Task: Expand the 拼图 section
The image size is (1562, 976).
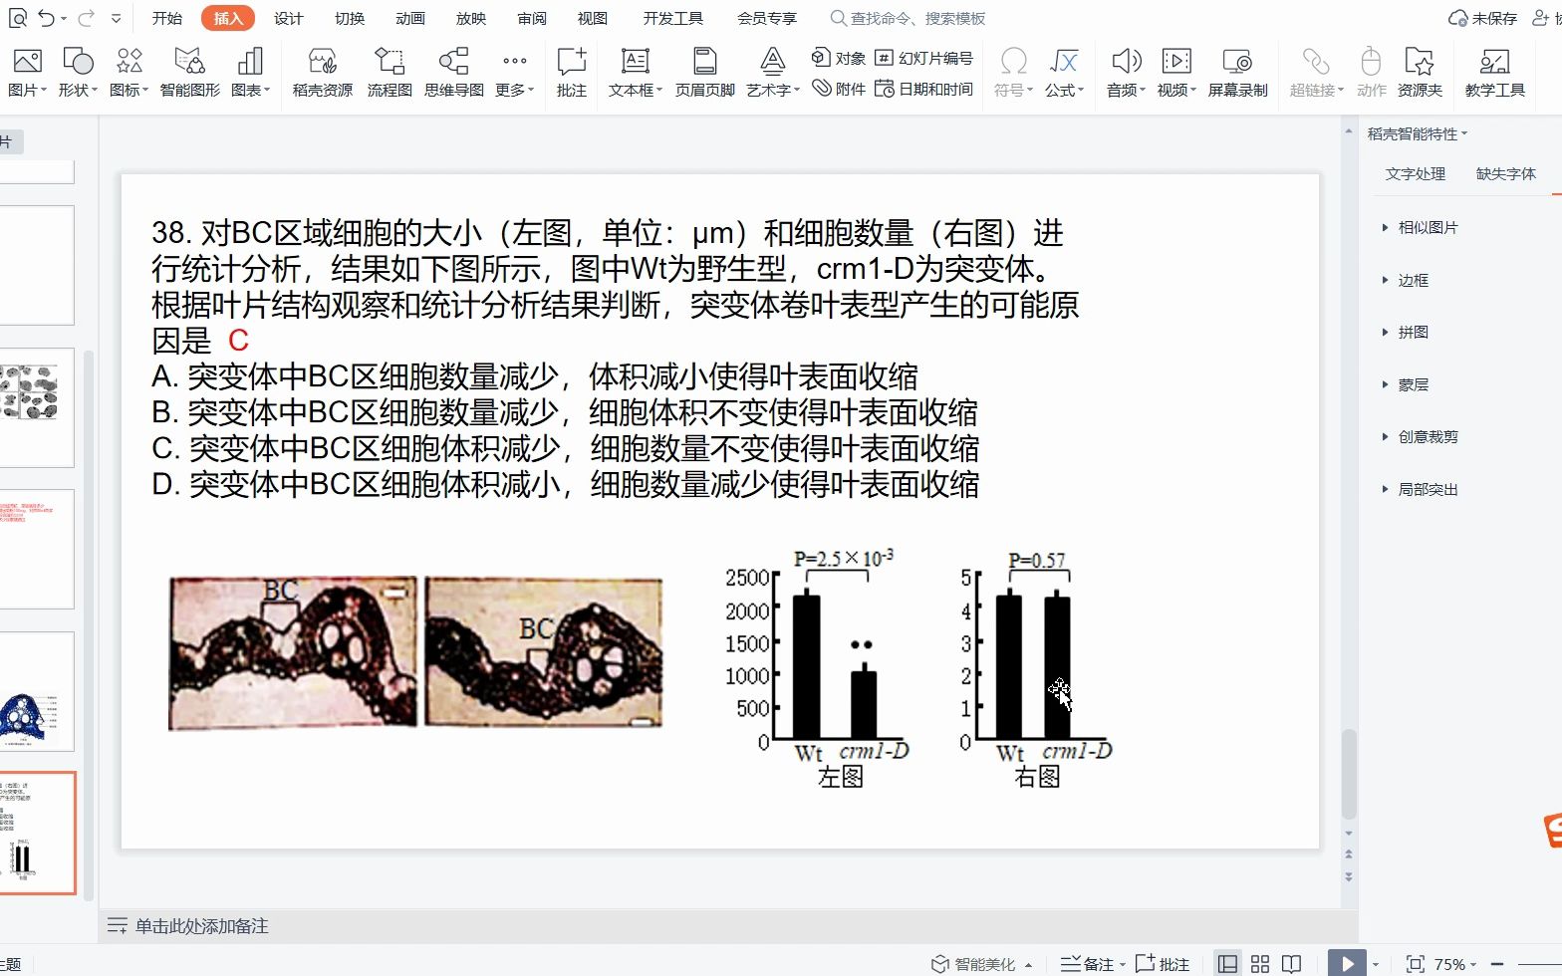Action: click(x=1406, y=332)
